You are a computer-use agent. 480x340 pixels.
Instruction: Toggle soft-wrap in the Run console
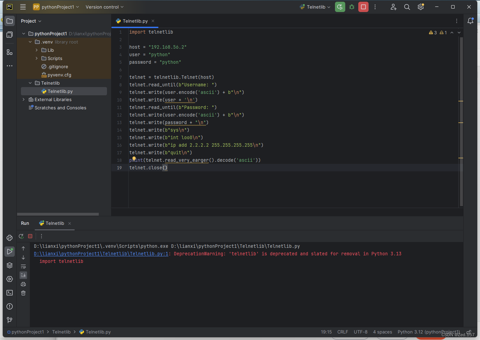[x=23, y=266]
